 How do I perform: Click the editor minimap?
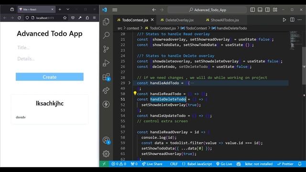click(x=295, y=40)
